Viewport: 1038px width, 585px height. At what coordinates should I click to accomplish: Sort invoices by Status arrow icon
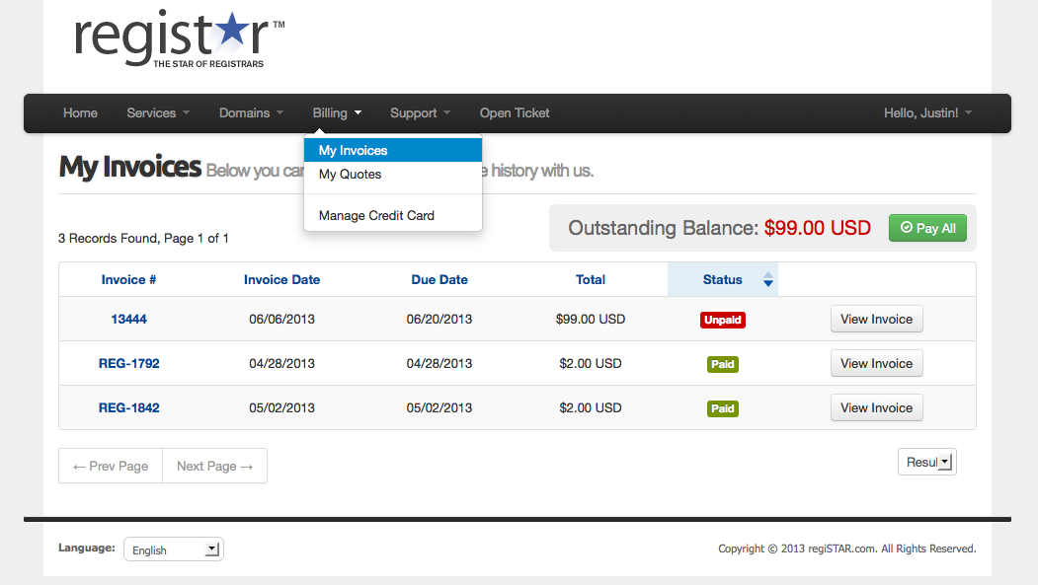pyautogui.click(x=768, y=280)
